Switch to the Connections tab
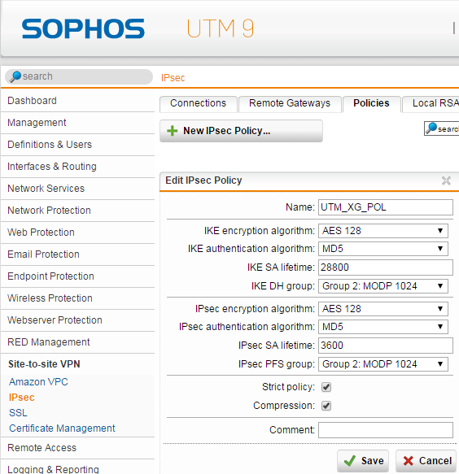 coord(199,104)
